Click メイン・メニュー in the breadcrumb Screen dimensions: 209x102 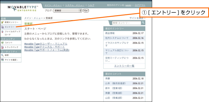click(34, 18)
